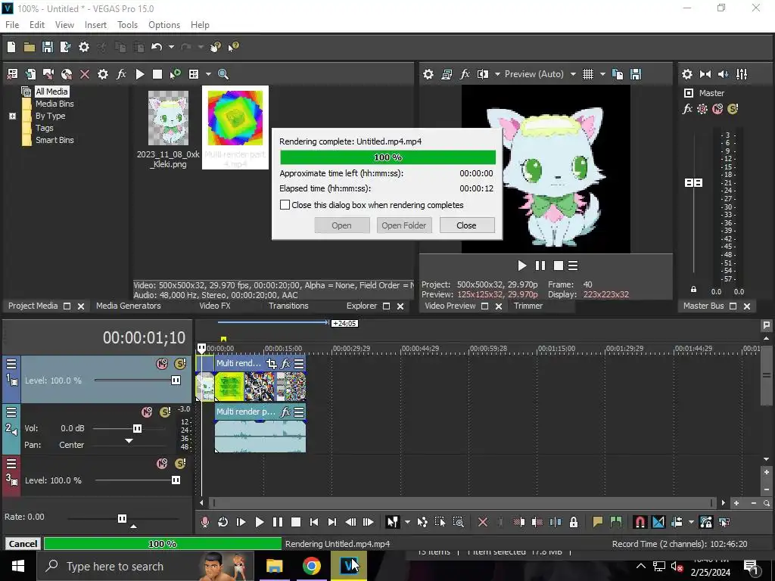Switch to the Video FX tab
Screen dimensions: 775x581
click(214, 306)
